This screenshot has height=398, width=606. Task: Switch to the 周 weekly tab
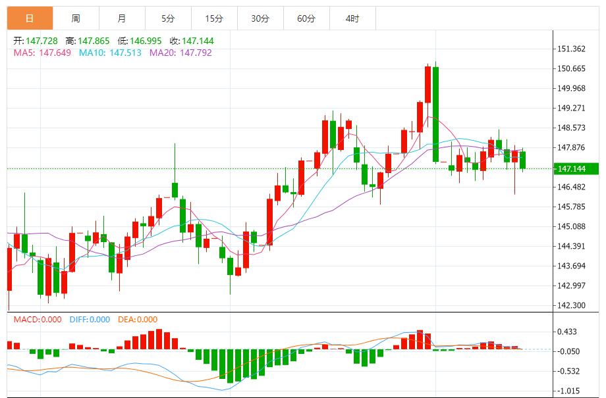(76, 18)
